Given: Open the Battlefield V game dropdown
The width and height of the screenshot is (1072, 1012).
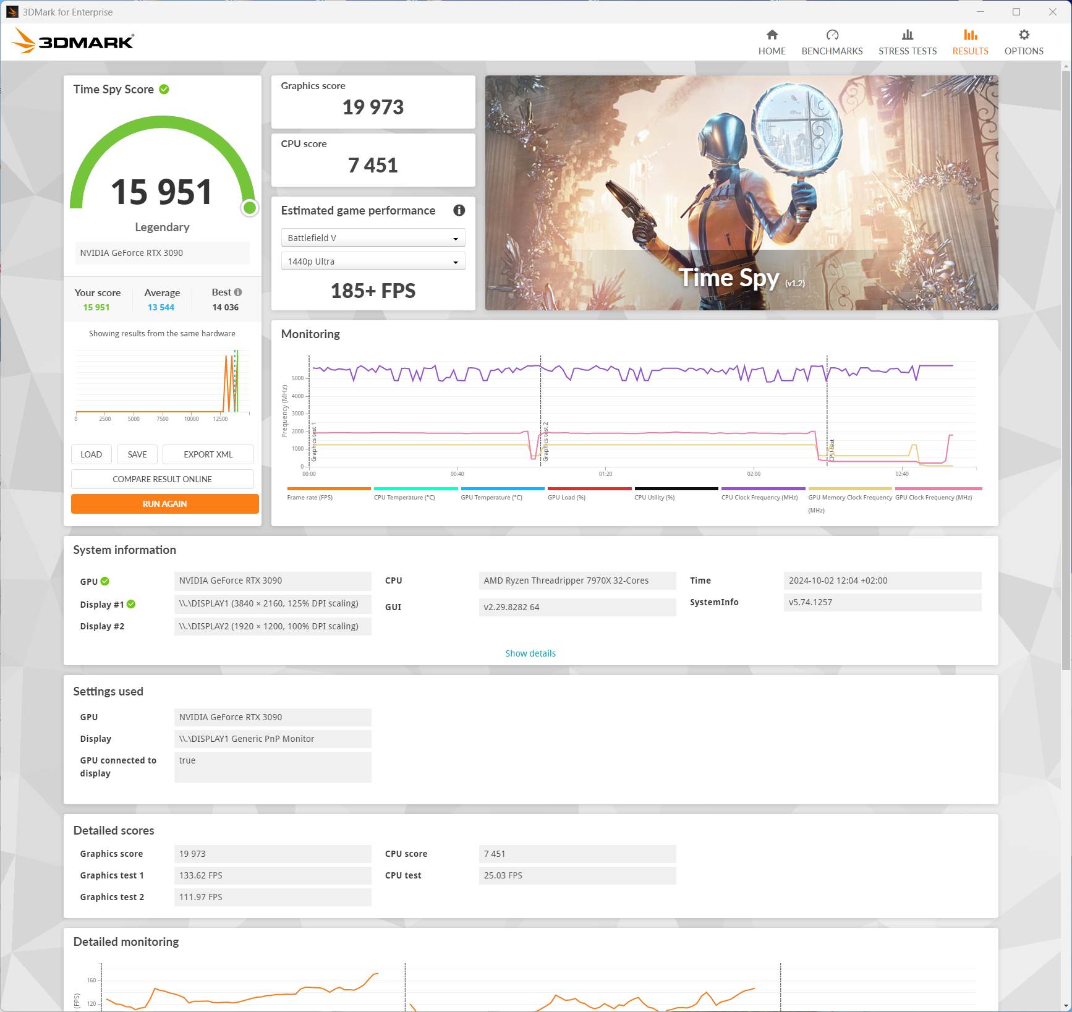Looking at the screenshot, I should coord(373,238).
